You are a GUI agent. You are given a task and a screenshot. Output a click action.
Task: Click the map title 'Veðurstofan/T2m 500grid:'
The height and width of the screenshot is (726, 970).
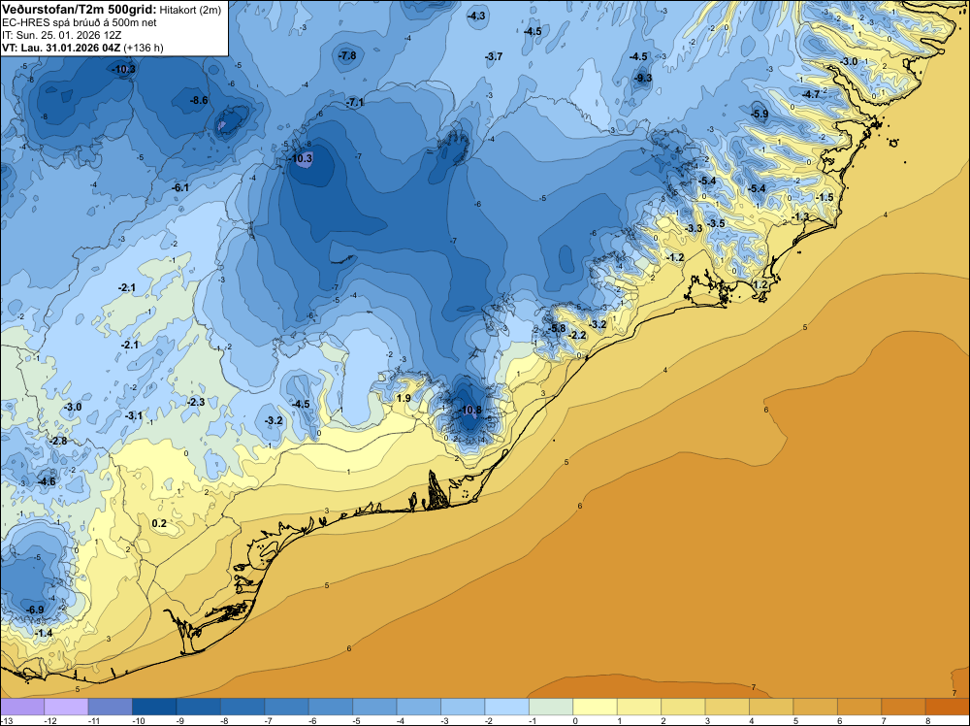(x=80, y=9)
